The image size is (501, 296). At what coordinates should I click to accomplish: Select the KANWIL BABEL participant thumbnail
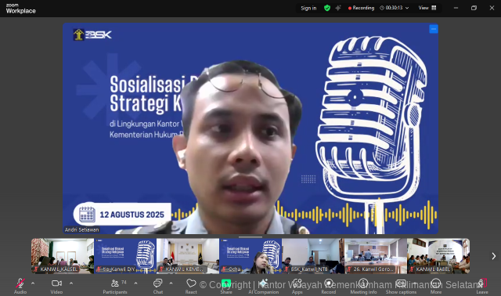[438, 256]
